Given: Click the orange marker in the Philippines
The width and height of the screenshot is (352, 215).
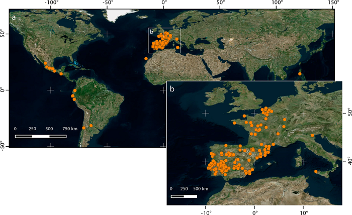Looking at the screenshot, I should click(x=300, y=74).
